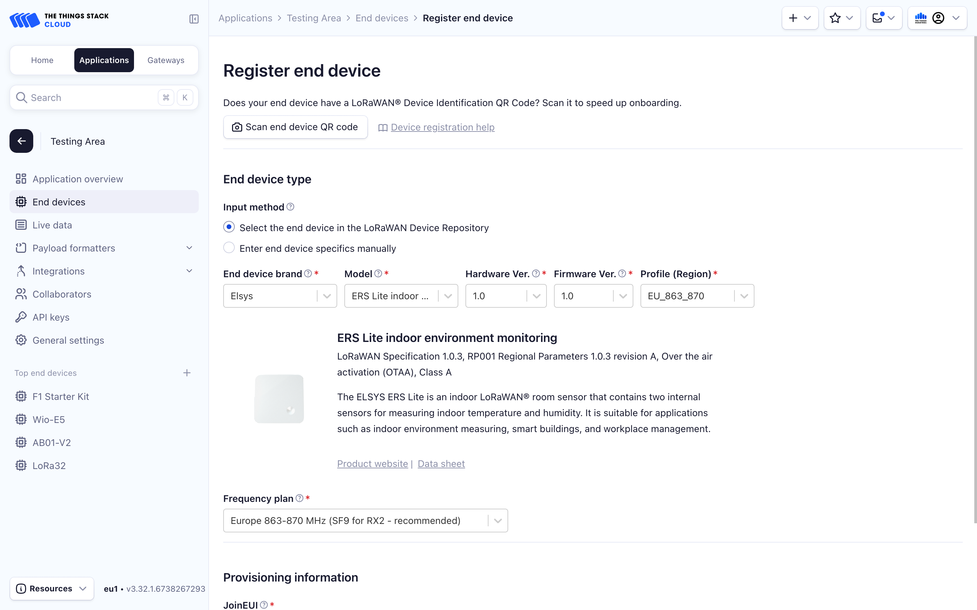Viewport: 977px width, 610px height.
Task: Open General settings for the application
Action: coord(68,340)
